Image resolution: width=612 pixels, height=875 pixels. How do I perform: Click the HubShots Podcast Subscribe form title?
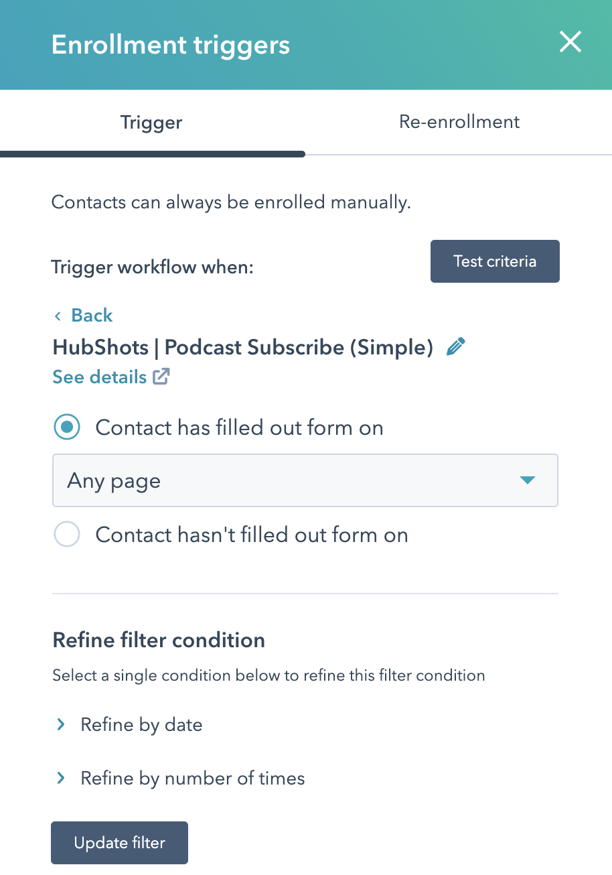click(x=242, y=348)
